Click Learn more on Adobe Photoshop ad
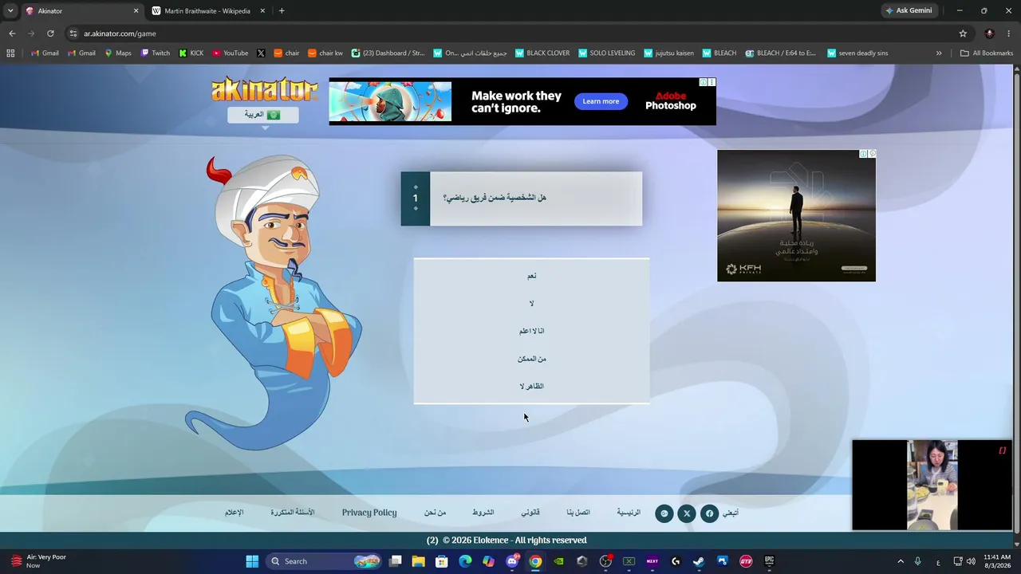Viewport: 1021px width, 574px height. coord(601,101)
